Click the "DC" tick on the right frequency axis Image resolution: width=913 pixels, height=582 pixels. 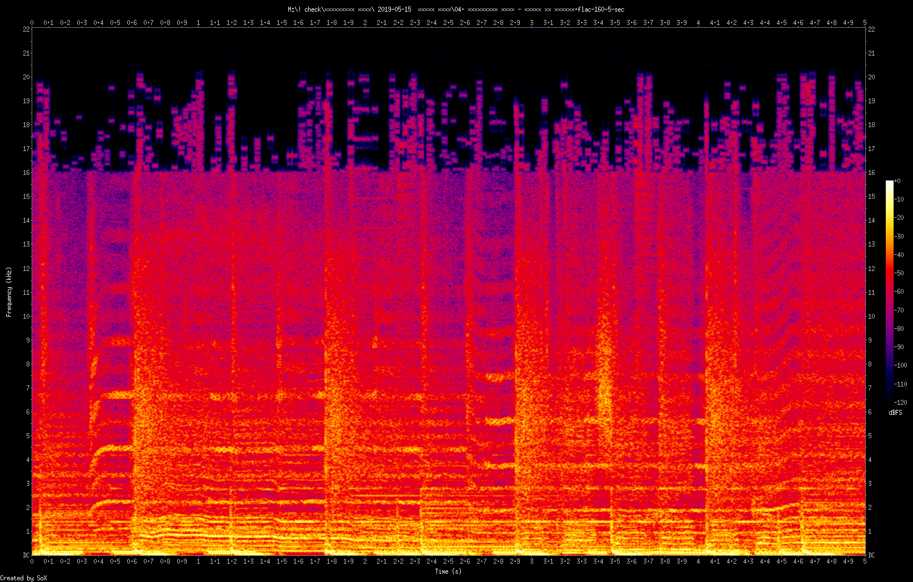point(871,555)
